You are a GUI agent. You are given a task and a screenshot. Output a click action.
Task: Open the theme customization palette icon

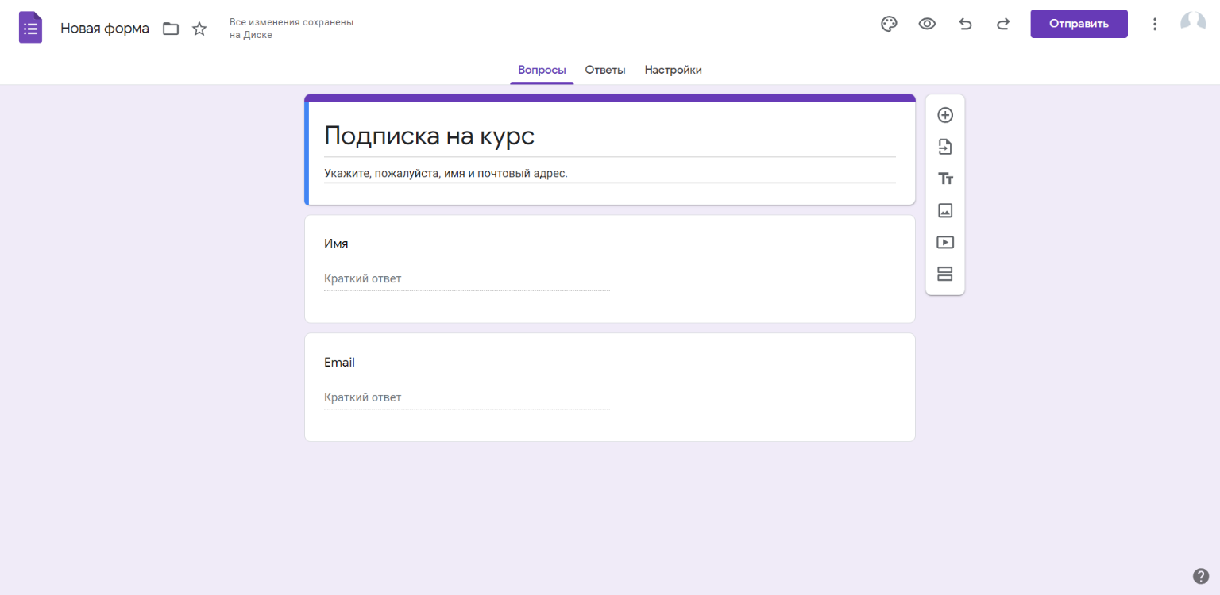click(x=889, y=24)
